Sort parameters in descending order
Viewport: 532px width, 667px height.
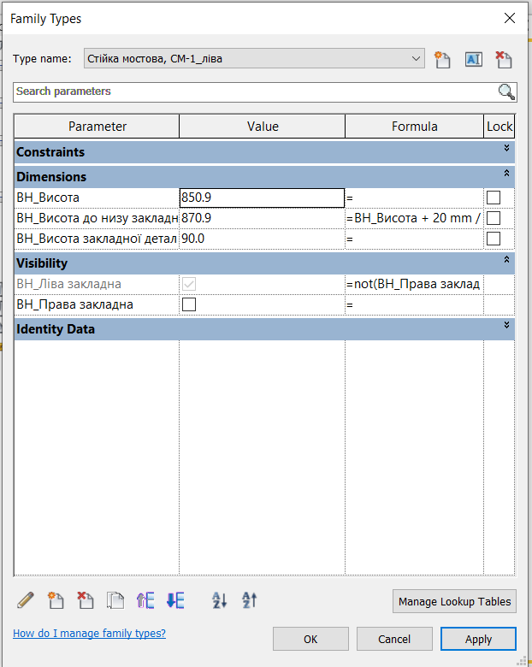tap(249, 600)
